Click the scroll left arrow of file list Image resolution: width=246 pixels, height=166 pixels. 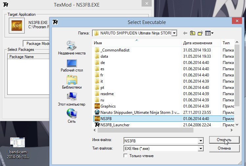pos(95,130)
